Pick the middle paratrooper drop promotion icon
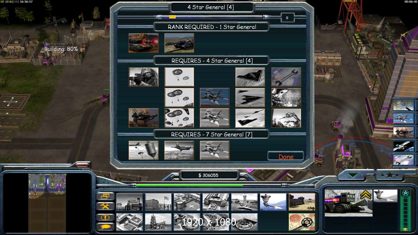Image resolution: width=418 pixels, height=235 pixels. (179, 98)
